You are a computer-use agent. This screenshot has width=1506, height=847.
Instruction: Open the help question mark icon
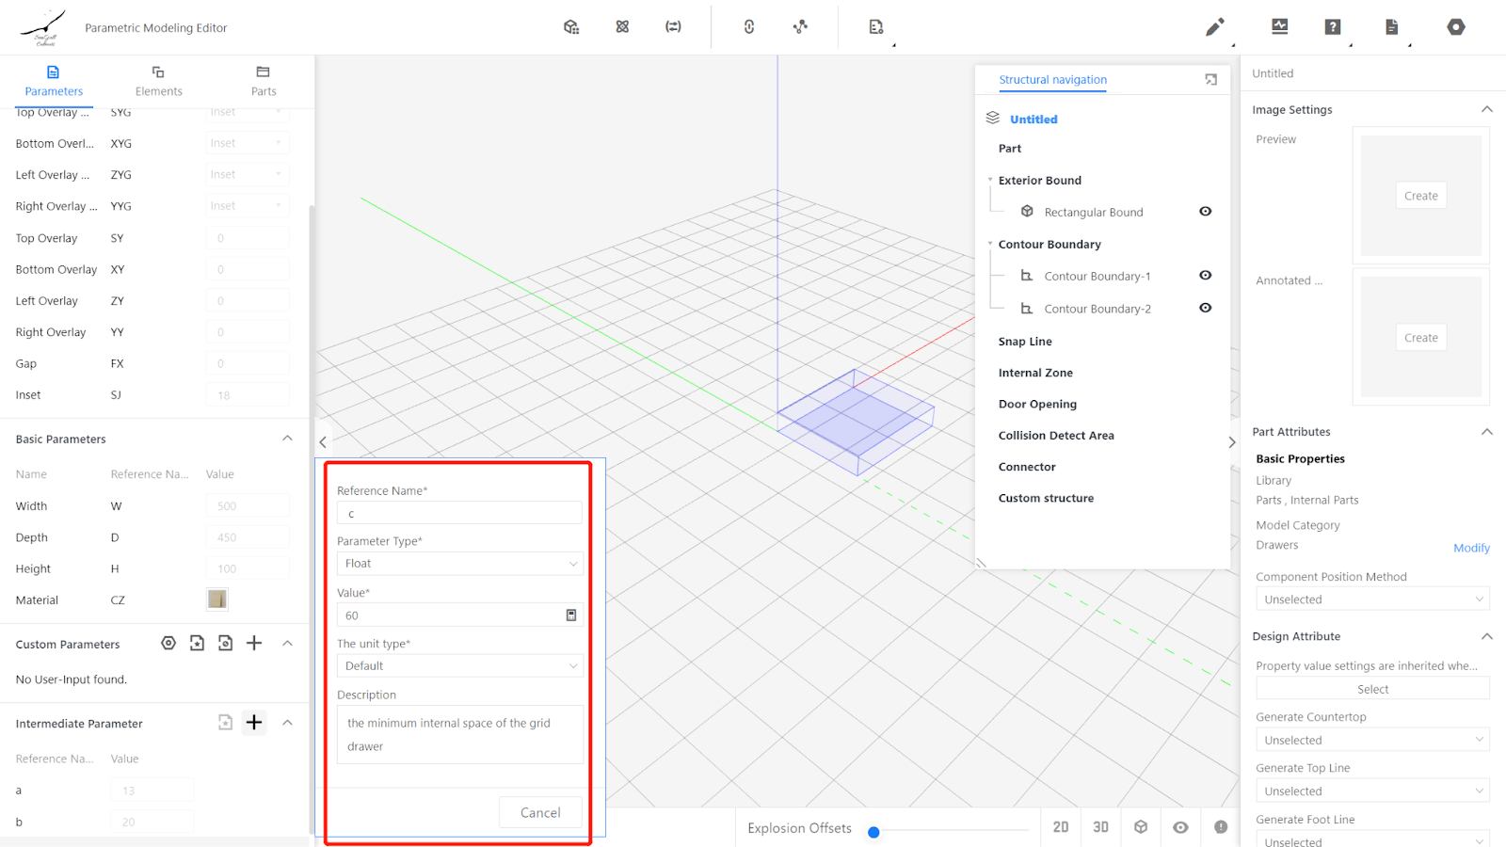pyautogui.click(x=1332, y=27)
